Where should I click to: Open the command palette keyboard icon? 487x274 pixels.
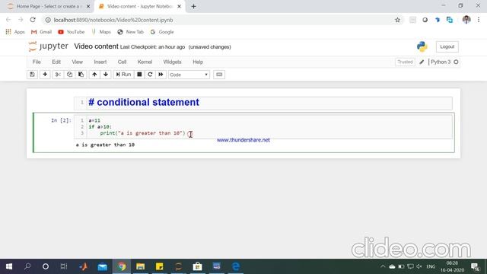pos(219,75)
